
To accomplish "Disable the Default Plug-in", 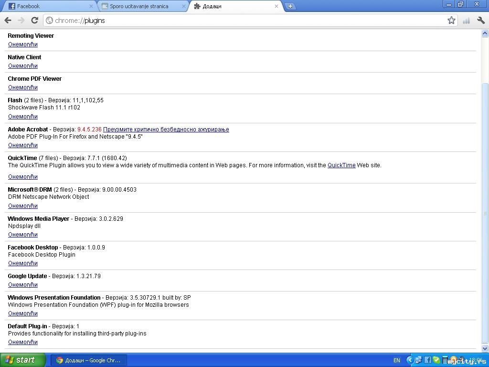I will (x=23, y=342).
